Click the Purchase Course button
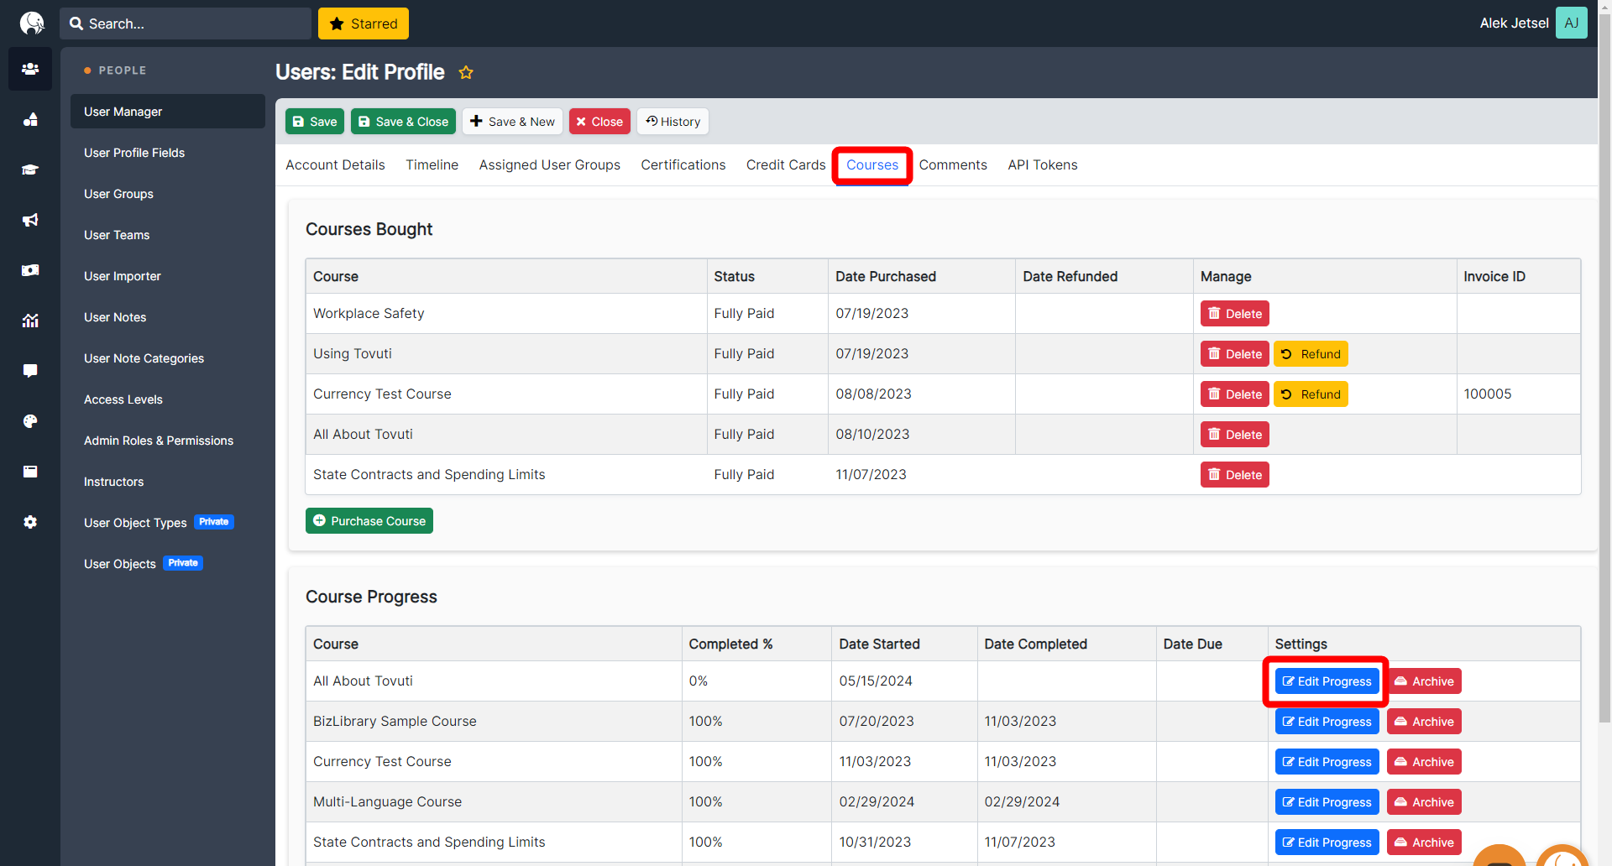 point(369,521)
